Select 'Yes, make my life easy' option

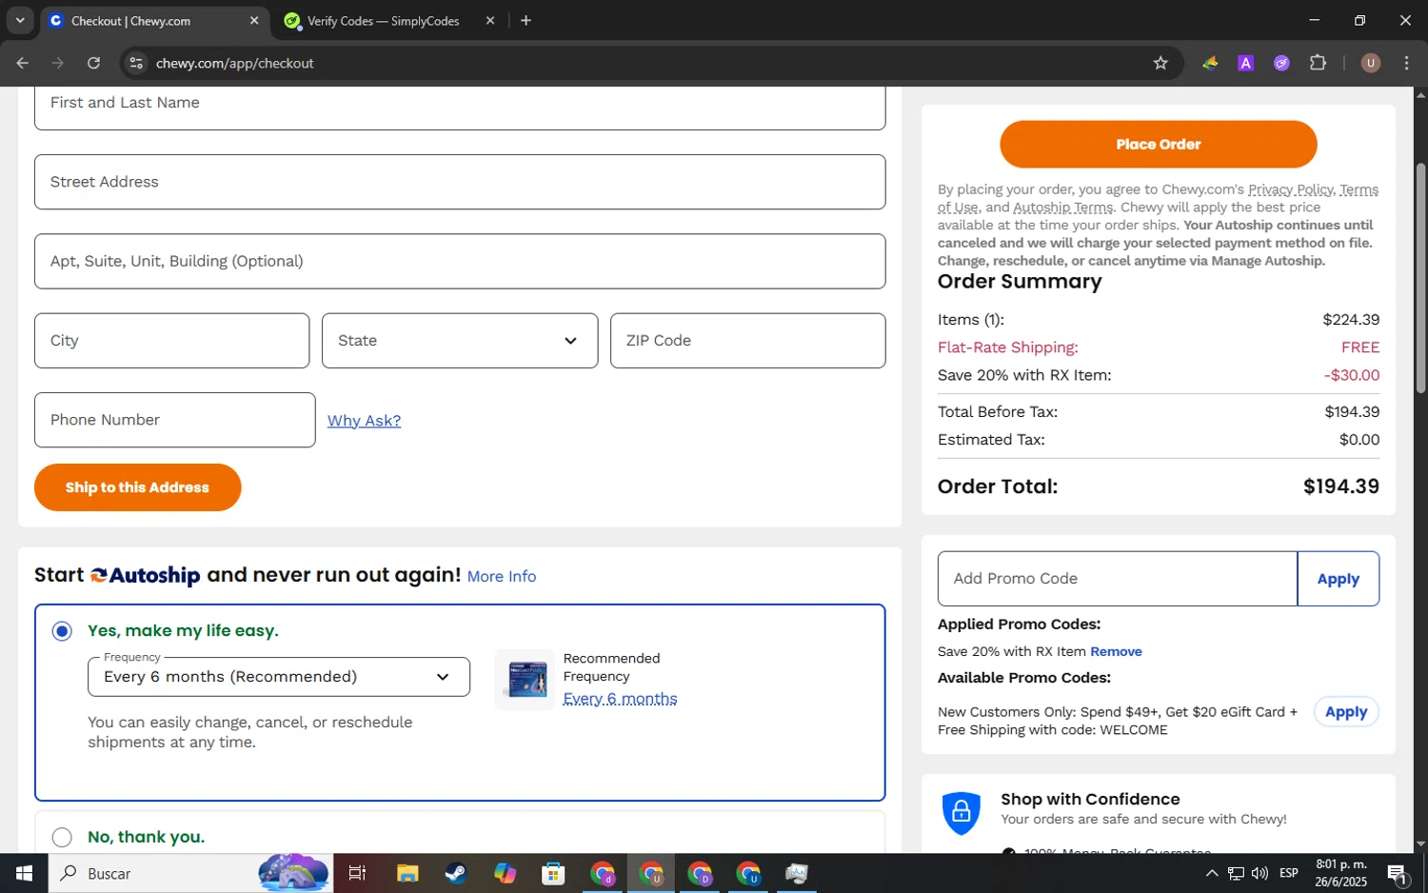(62, 631)
